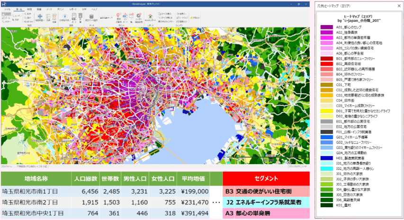Click the A3 都心の単身層 segment
The width and height of the screenshot is (404, 220).
(x=266, y=213)
